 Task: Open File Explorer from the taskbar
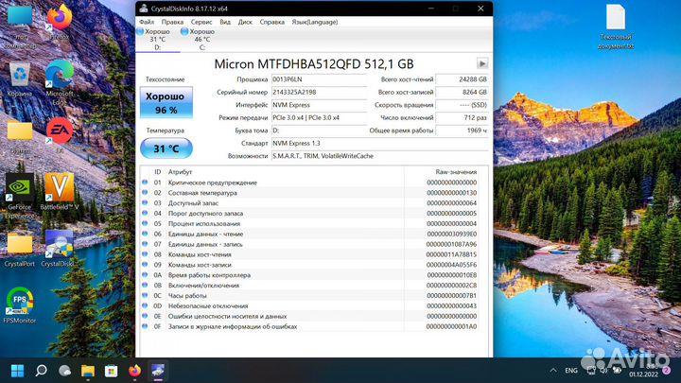88,371
